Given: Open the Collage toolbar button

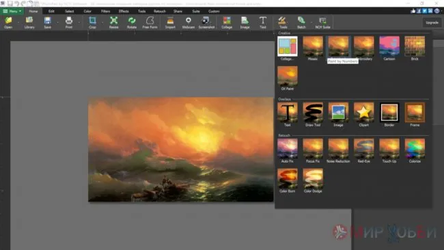Looking at the screenshot, I should click(x=227, y=23).
